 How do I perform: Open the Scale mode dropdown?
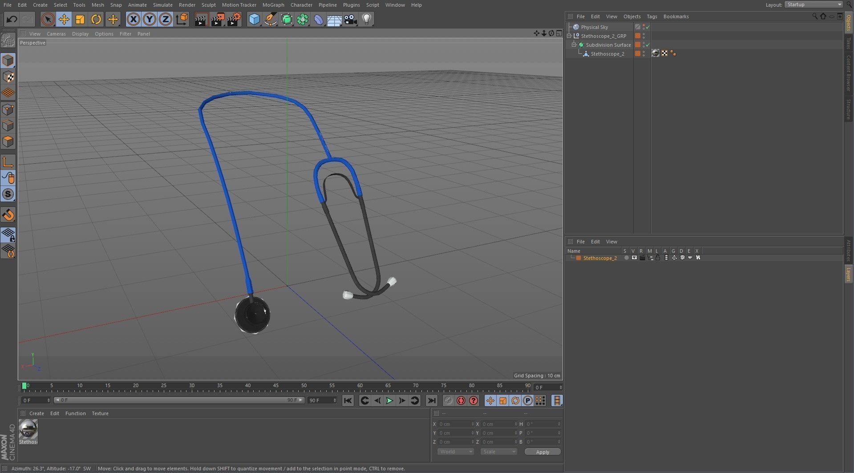(x=499, y=452)
